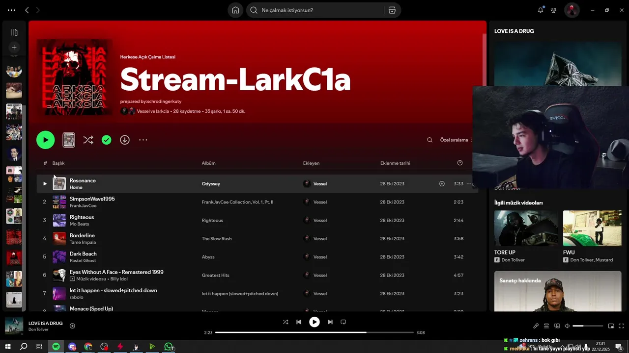Image resolution: width=629 pixels, height=353 pixels.
Task: Open the Browse icon in search bar
Action: [x=392, y=10]
